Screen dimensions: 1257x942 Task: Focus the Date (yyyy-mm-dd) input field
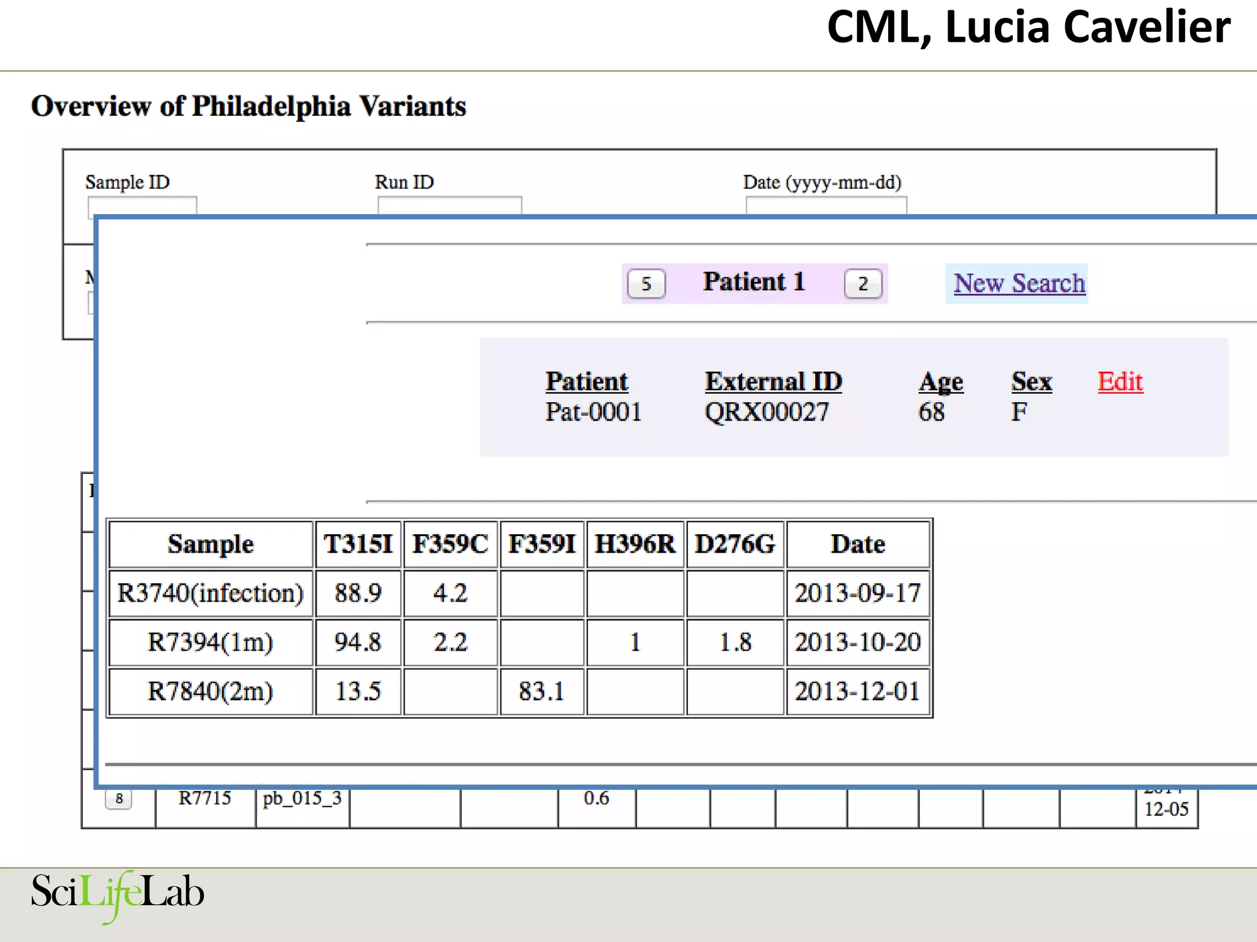tap(826, 205)
